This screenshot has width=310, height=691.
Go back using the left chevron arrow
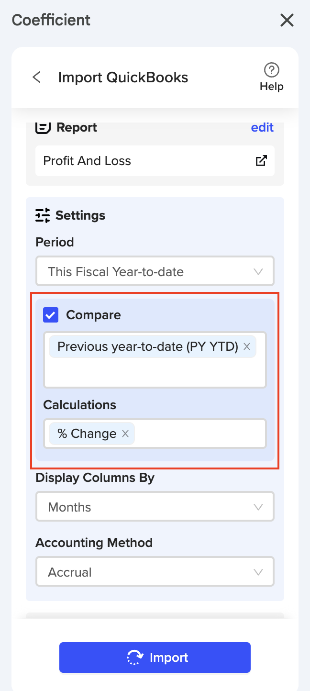[x=36, y=77]
